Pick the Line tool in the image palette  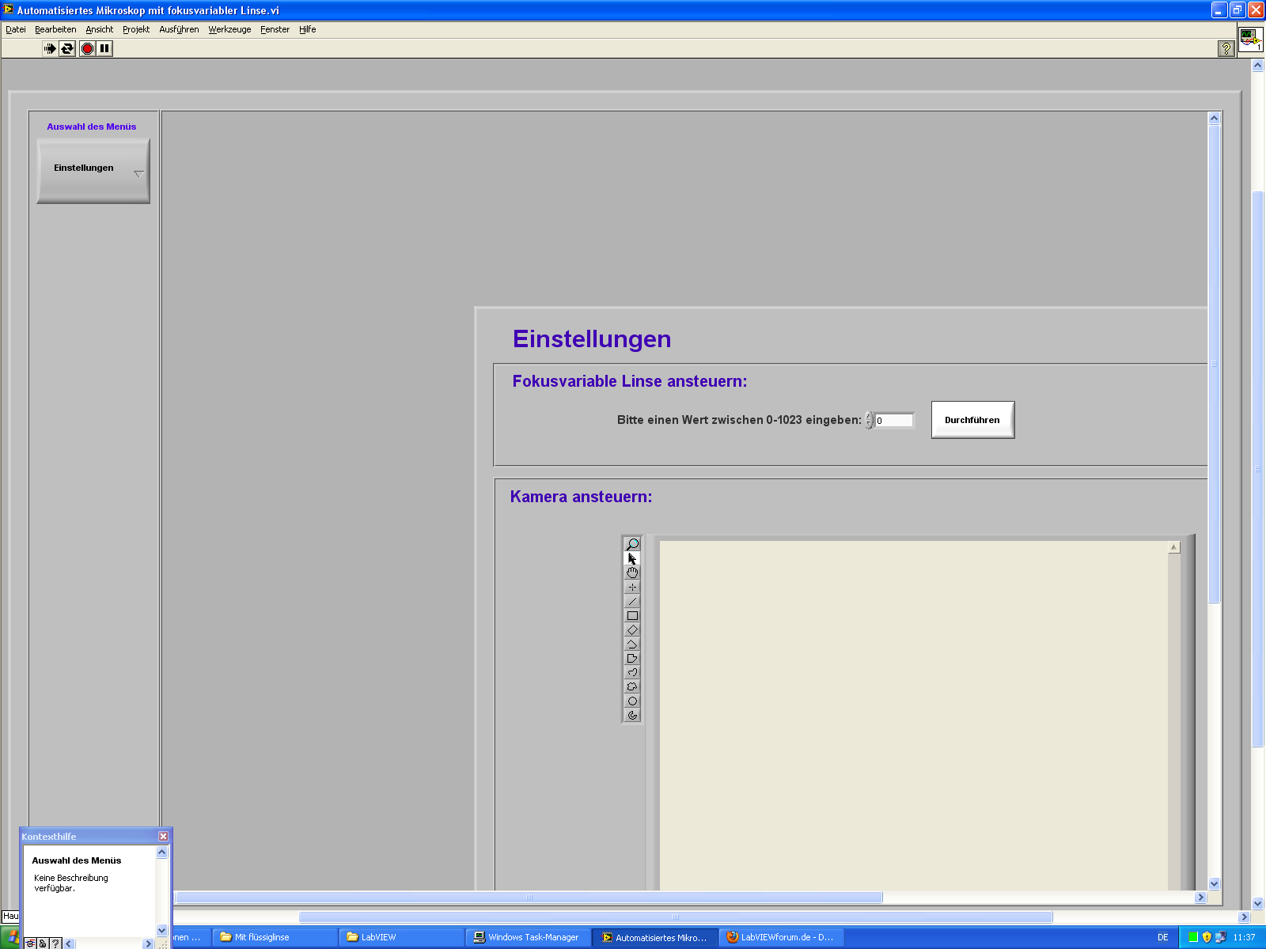(x=632, y=601)
